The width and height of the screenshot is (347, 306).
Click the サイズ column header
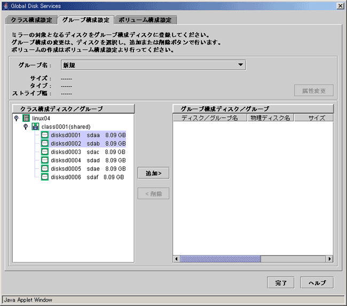[314, 118]
